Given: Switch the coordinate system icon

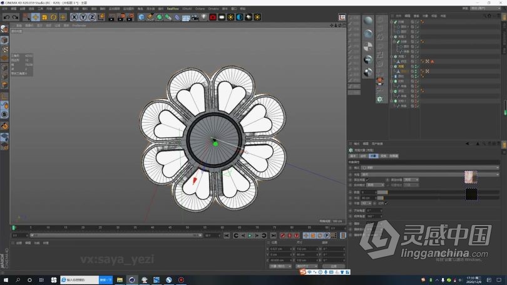Looking at the screenshot, I should pos(101,17).
